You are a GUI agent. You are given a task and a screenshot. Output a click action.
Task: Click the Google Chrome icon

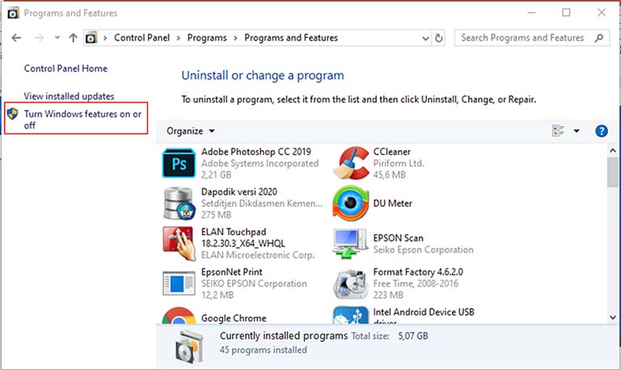tap(179, 316)
